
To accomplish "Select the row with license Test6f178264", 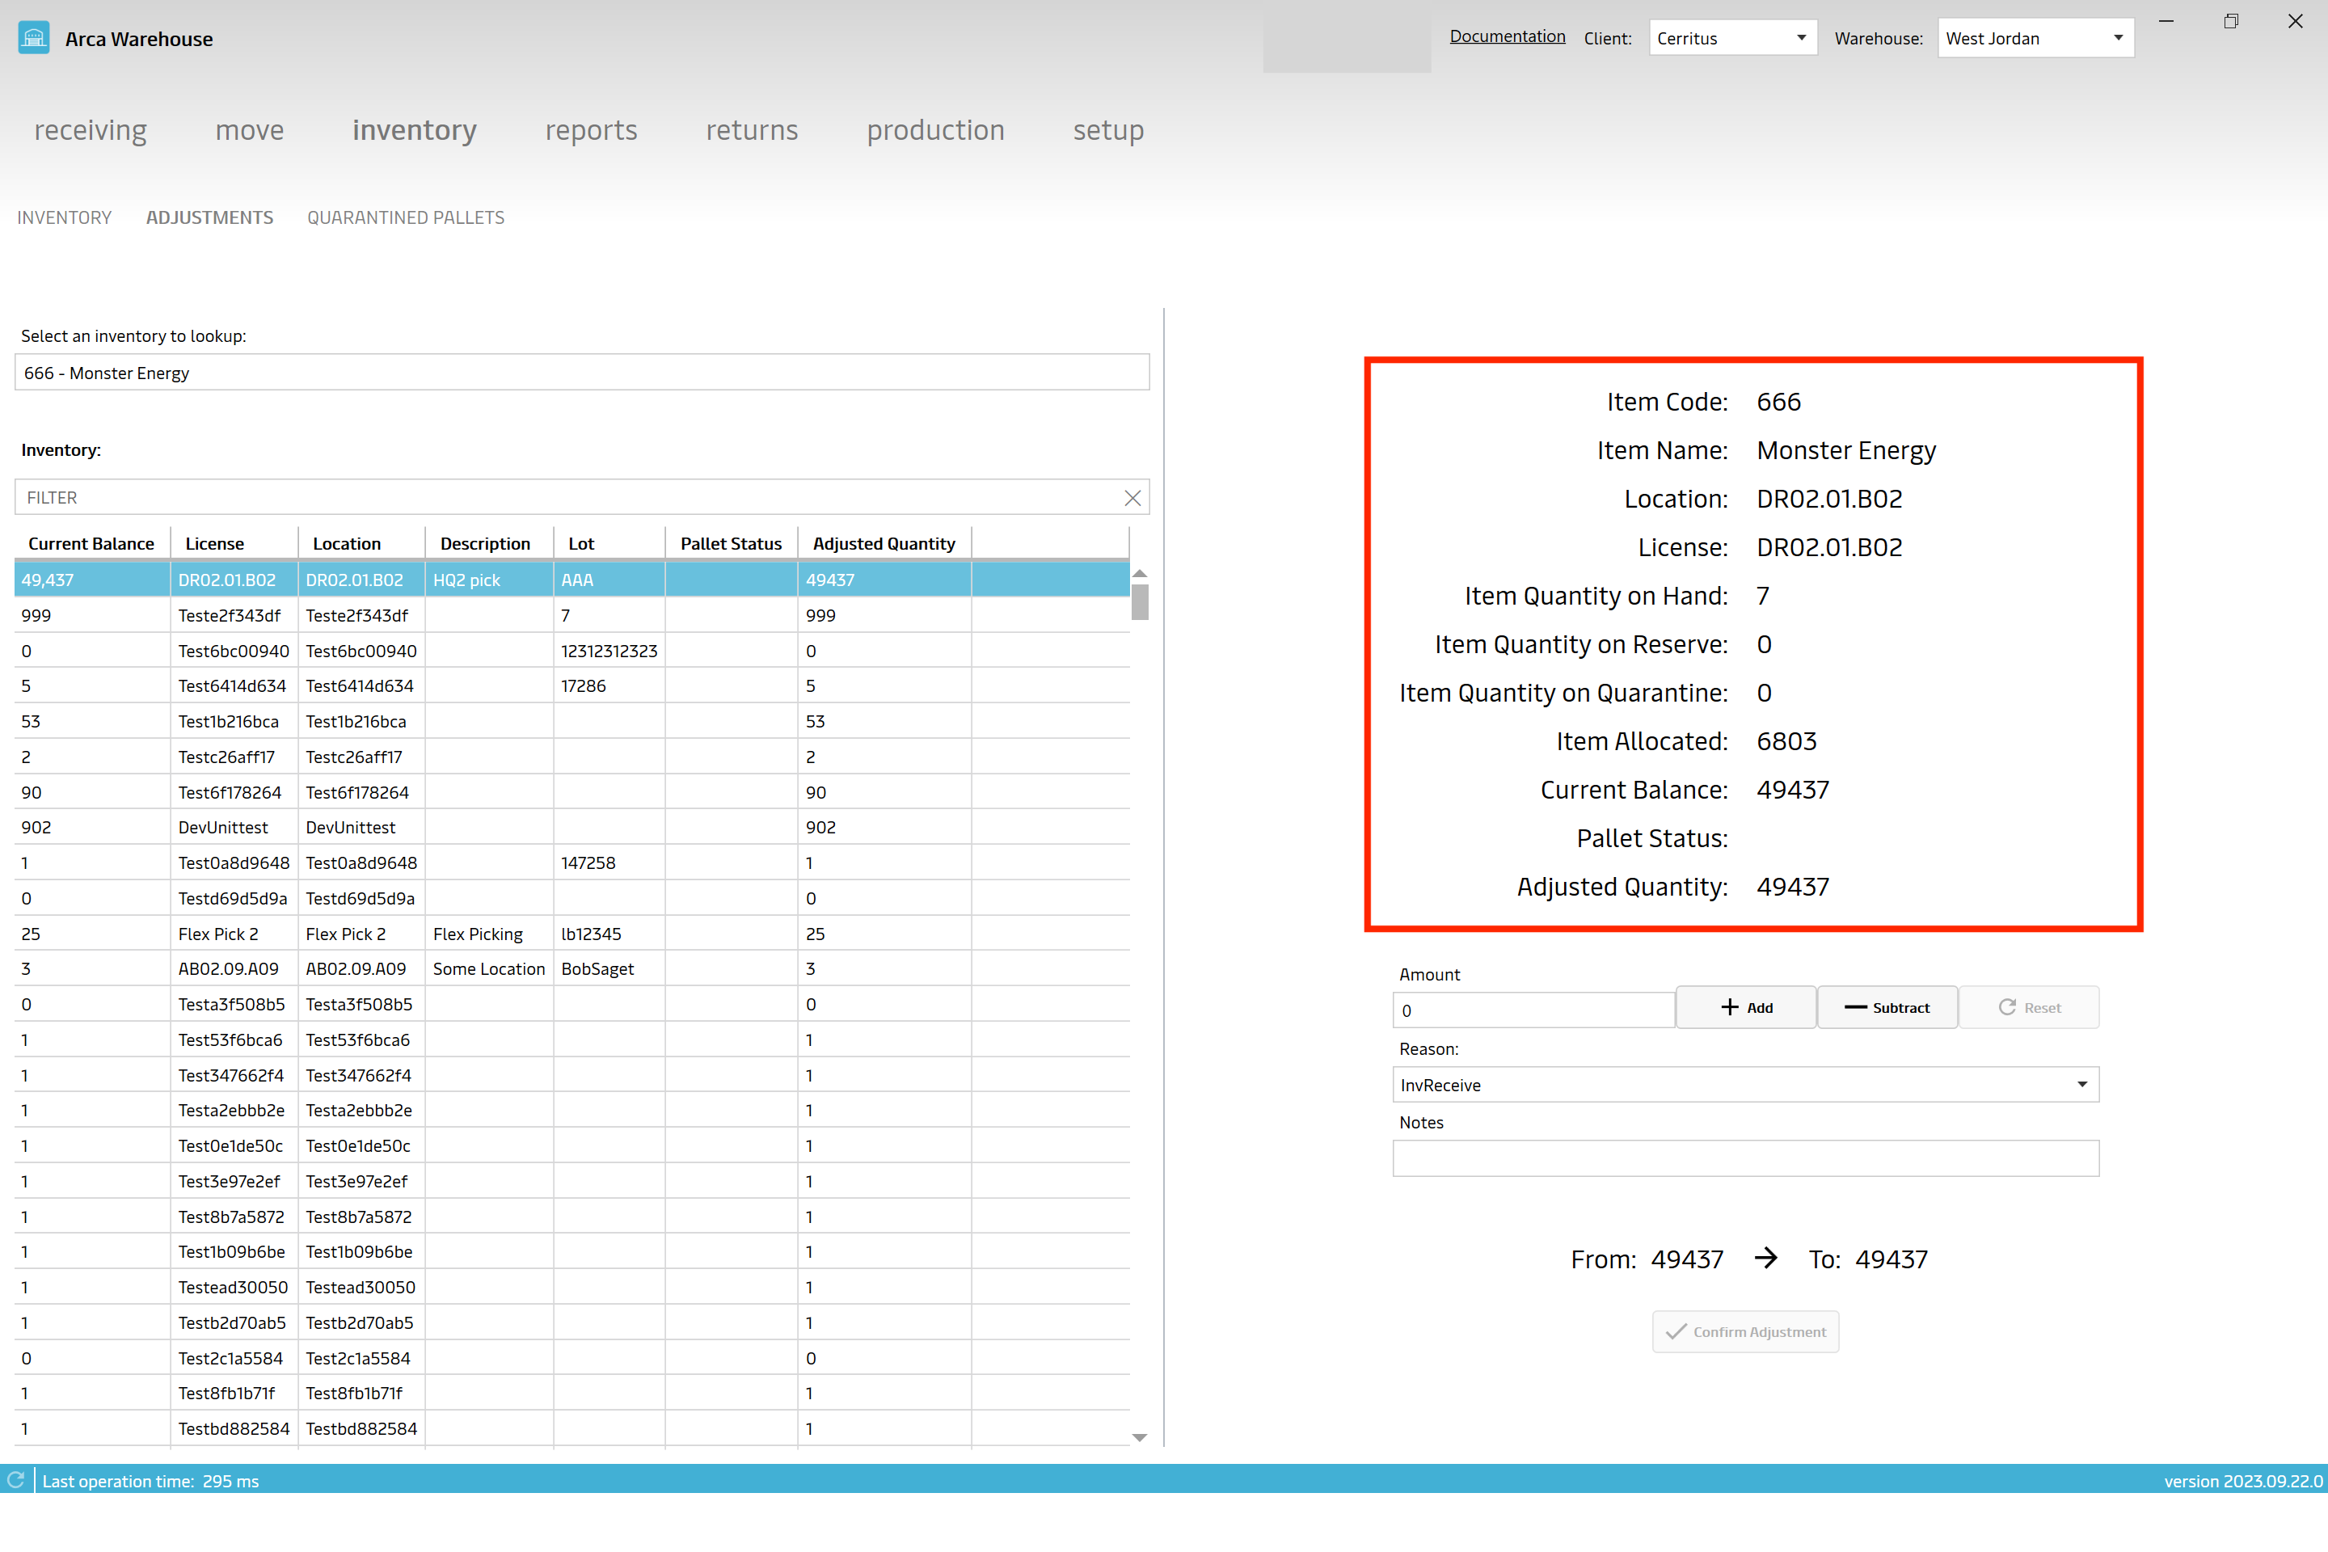I will click(572, 792).
